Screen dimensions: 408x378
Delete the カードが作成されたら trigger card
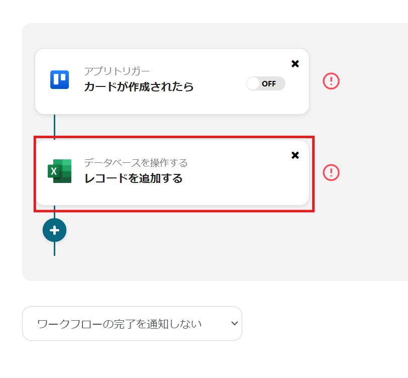295,64
